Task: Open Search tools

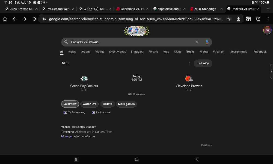Action: click(238, 52)
